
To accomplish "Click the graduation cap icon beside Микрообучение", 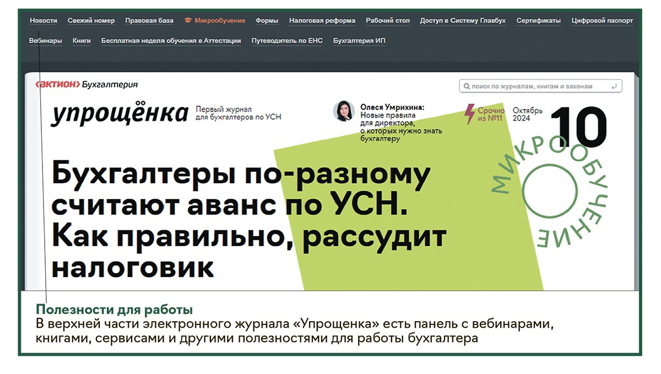I will [188, 21].
